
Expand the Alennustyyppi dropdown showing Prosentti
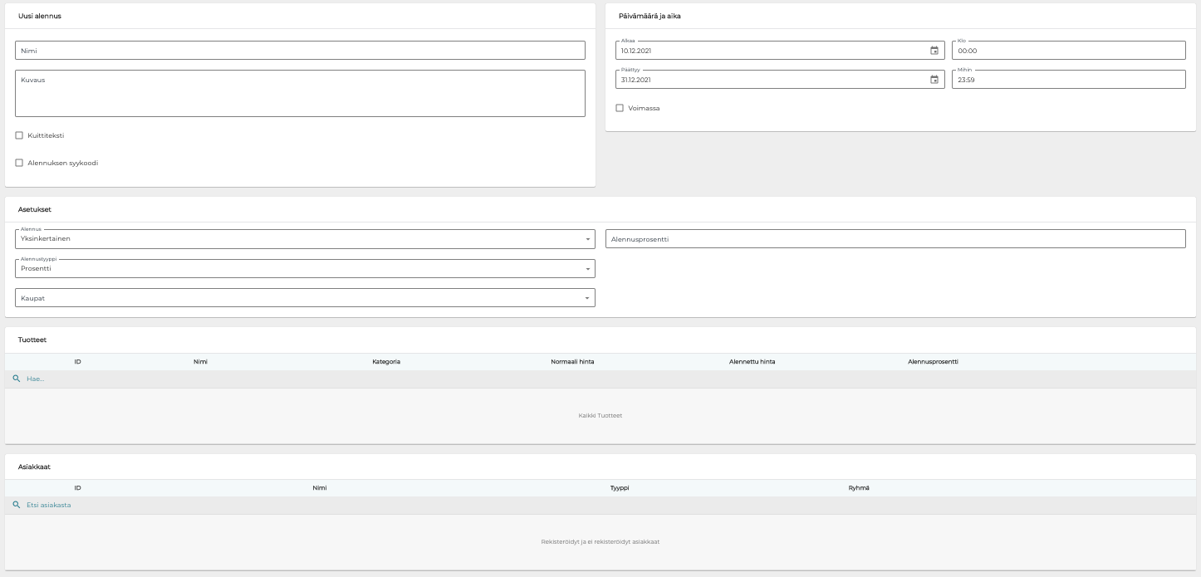pyautogui.click(x=305, y=269)
